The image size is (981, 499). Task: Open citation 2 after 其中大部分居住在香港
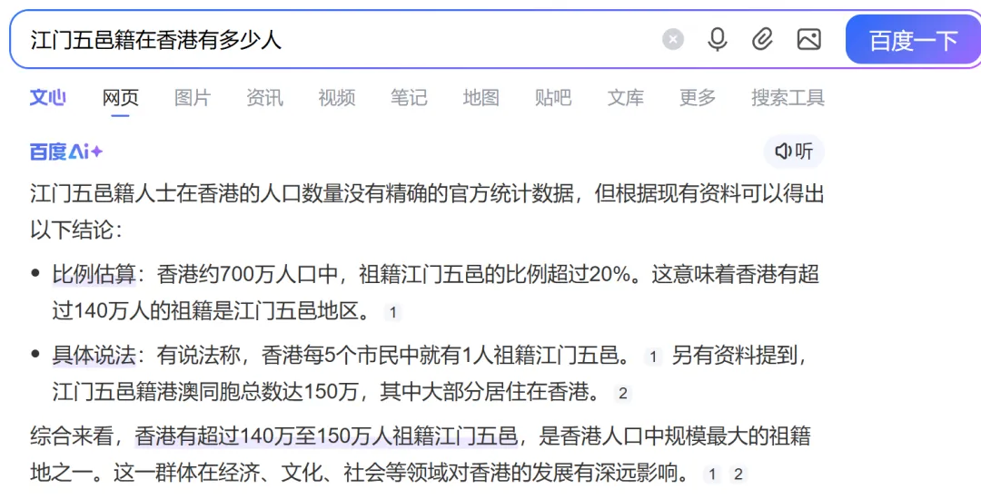622,393
